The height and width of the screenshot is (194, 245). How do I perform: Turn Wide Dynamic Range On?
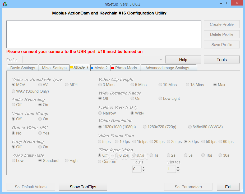click(136, 98)
